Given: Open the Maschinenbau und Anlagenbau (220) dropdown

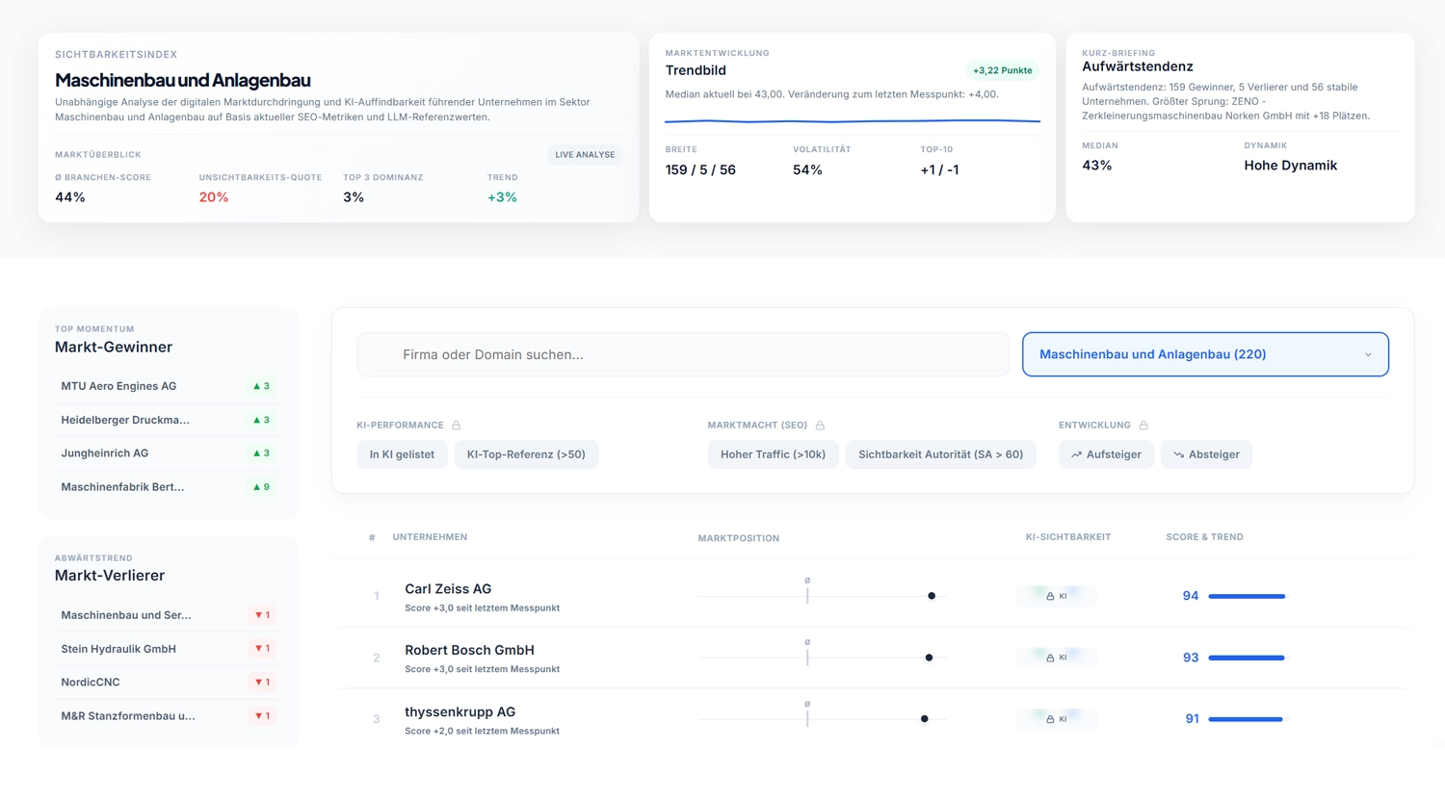Looking at the screenshot, I should click(x=1204, y=354).
